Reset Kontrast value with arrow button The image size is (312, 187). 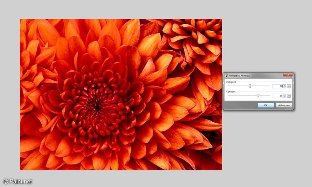click(289, 96)
